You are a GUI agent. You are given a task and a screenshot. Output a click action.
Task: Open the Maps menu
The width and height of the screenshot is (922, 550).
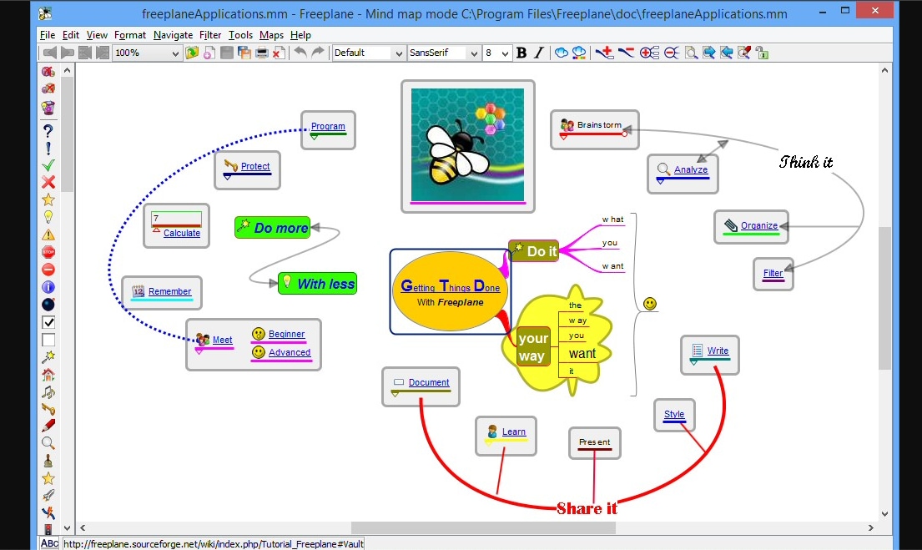click(x=271, y=35)
